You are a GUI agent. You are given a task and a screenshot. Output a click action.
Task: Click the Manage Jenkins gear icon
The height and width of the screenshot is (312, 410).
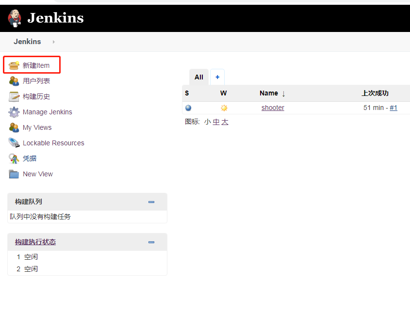coord(14,112)
